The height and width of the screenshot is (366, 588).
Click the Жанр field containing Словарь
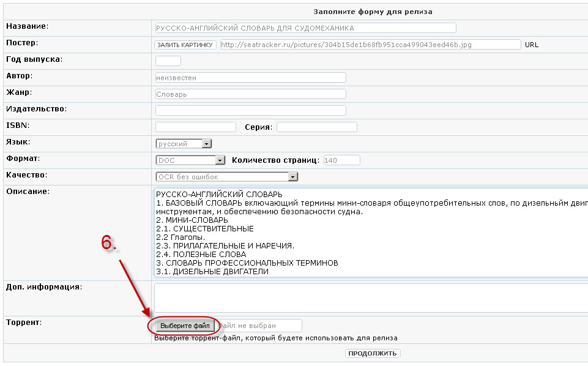point(250,94)
